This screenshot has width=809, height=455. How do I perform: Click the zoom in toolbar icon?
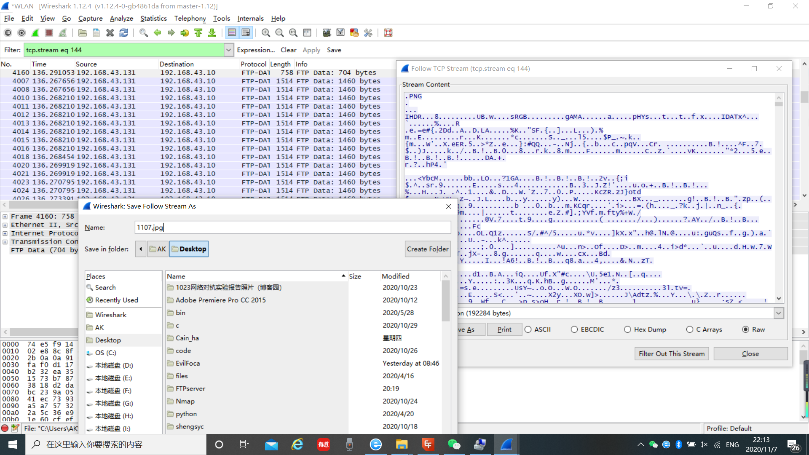(265, 33)
